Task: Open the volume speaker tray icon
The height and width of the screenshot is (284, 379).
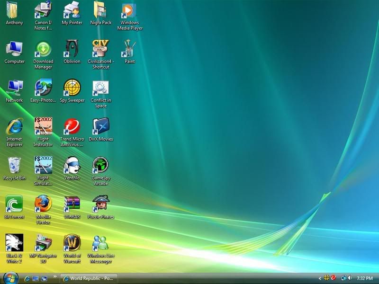Action: tap(350, 278)
